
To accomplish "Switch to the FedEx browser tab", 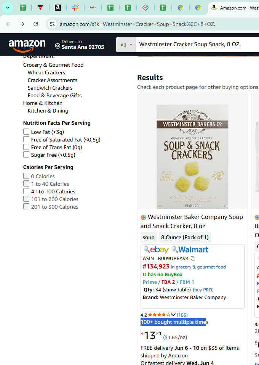I will pyautogui.click(x=93, y=8).
